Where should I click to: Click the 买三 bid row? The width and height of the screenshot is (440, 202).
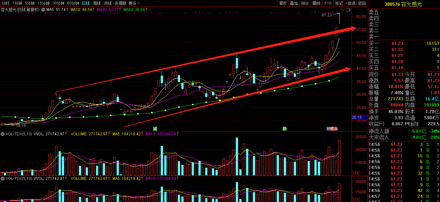click(x=404, y=55)
